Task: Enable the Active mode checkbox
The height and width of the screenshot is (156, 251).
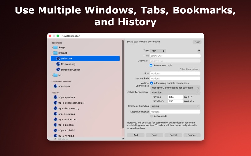Action: click(152, 116)
